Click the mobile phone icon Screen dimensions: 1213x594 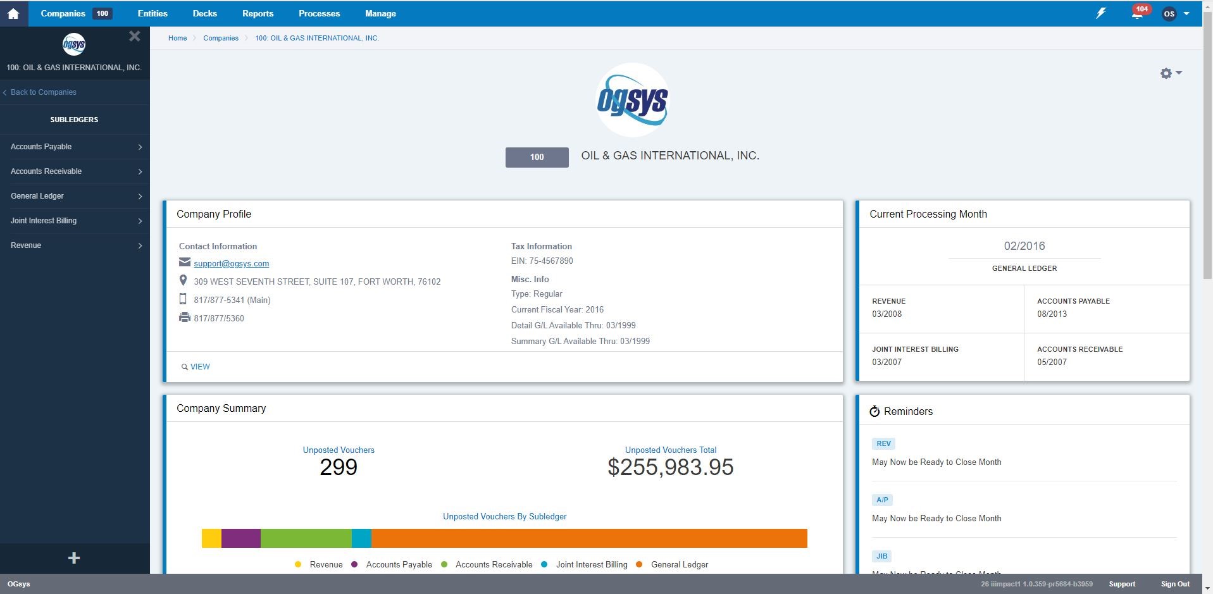pyautogui.click(x=183, y=299)
